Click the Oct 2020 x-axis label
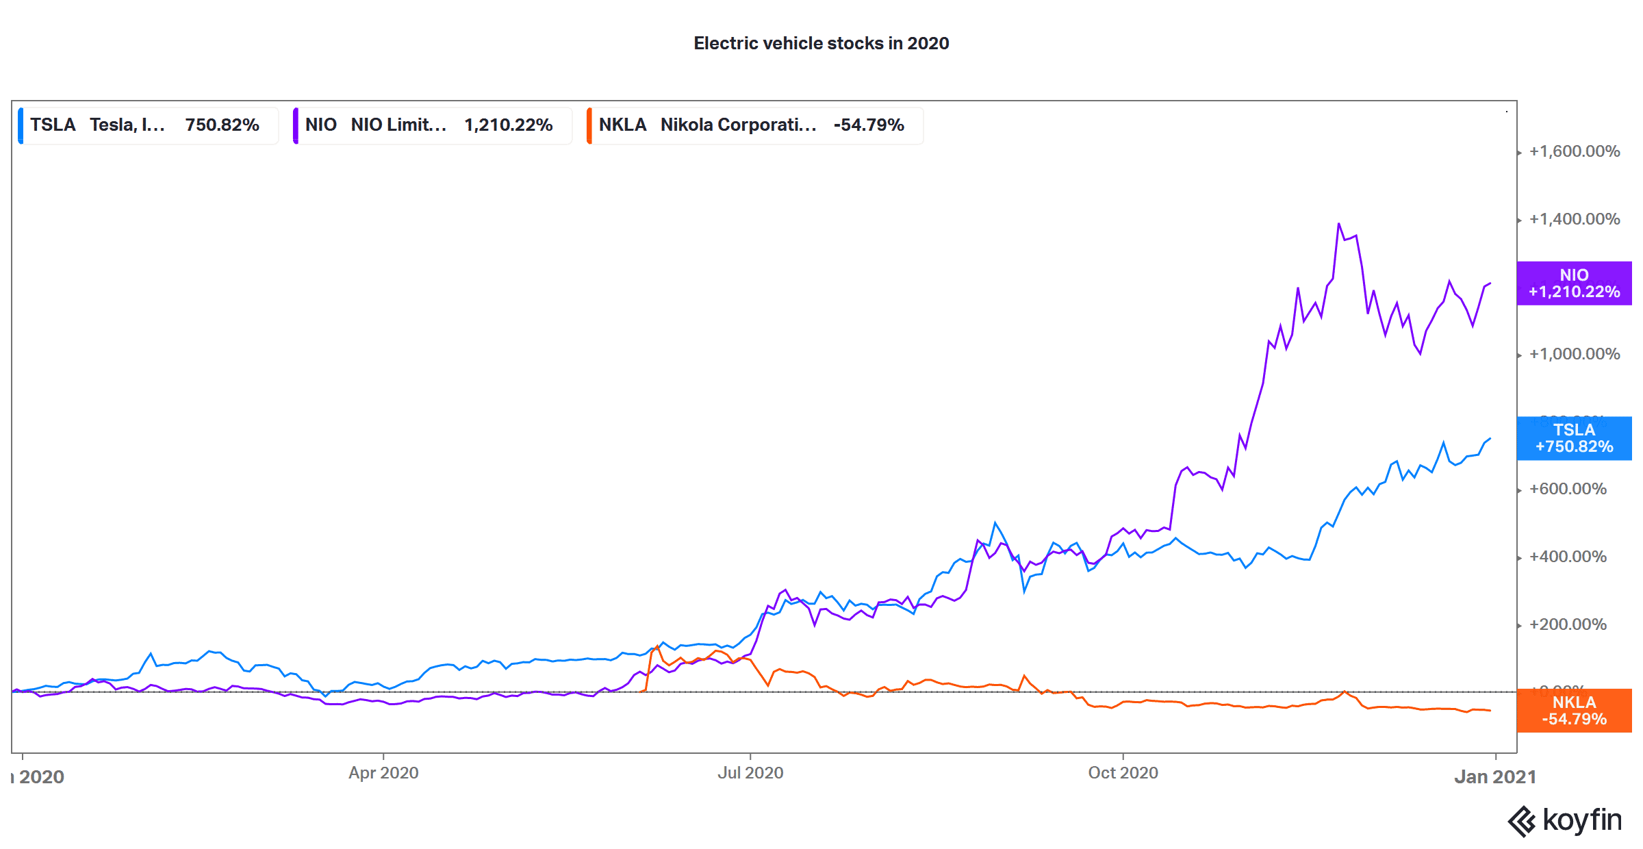 1123,773
